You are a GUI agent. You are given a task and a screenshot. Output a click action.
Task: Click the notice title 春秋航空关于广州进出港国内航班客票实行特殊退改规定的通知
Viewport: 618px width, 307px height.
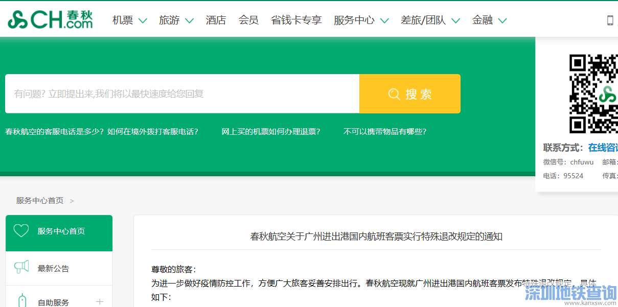pos(376,237)
